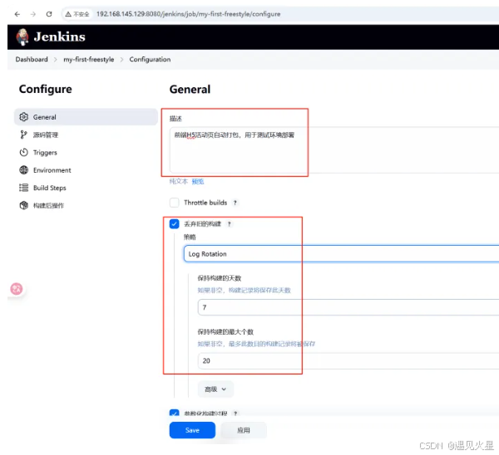Click the days-to-keep field showing 7
Screen dimensions: 499x455
[348, 307]
